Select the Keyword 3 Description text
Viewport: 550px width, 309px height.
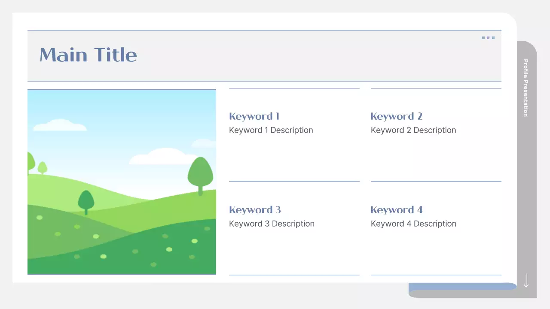coord(272,224)
